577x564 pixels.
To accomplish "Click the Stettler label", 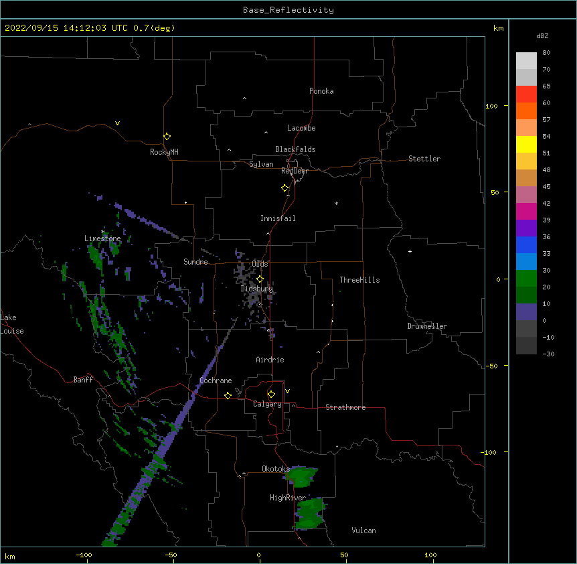I will pyautogui.click(x=424, y=159).
